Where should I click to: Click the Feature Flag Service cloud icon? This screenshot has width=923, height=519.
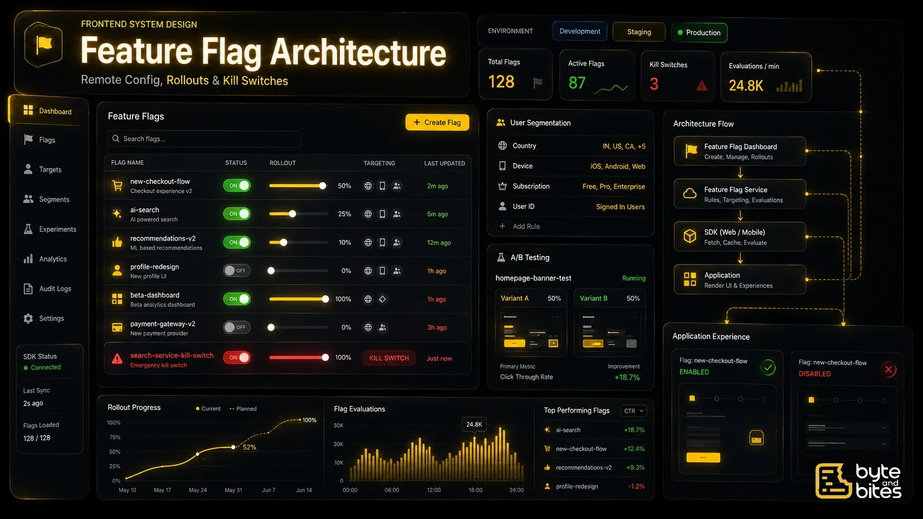click(x=690, y=194)
